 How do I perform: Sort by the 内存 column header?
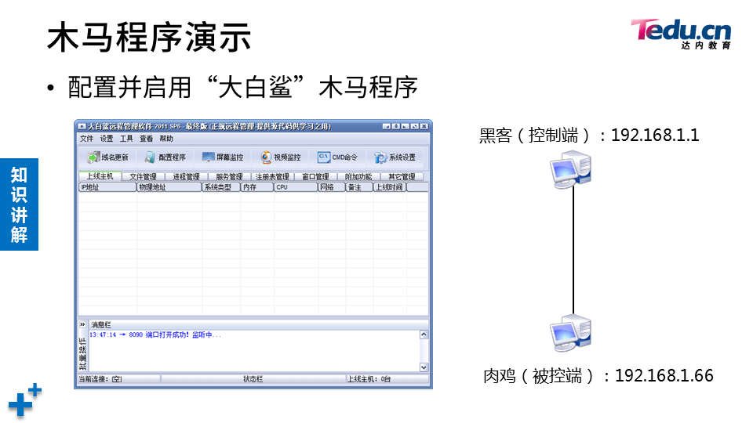pyautogui.click(x=257, y=187)
